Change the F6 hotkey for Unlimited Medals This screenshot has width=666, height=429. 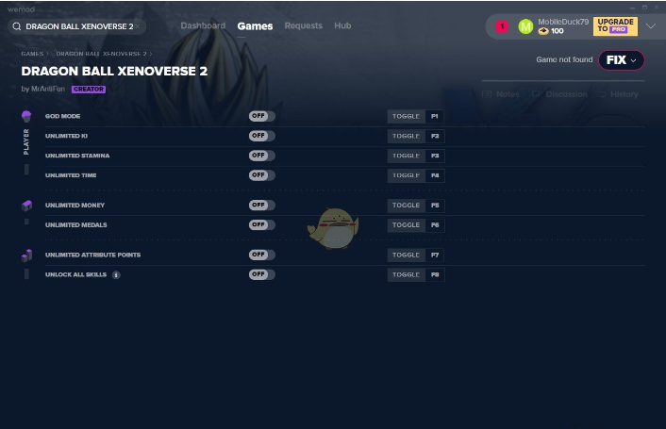point(435,225)
